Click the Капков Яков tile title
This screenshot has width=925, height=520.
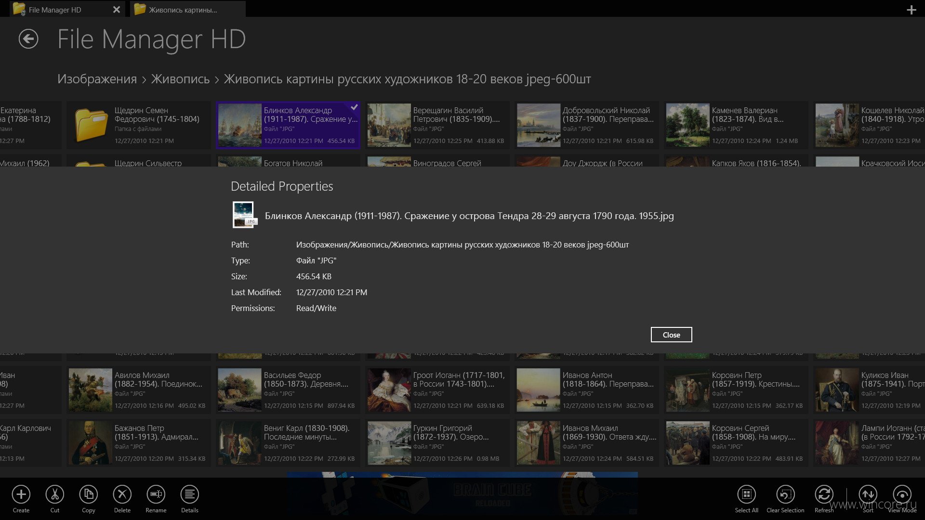[x=756, y=163]
